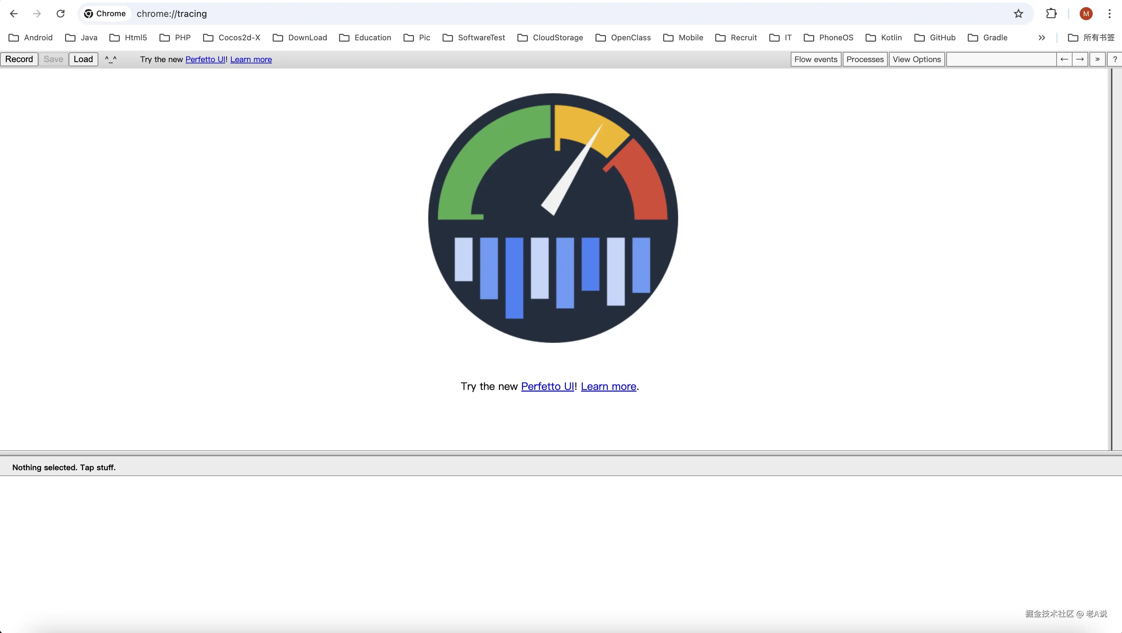Screen dimensions: 1122x633
Task: Expand the View Options menu
Action: click(916, 59)
